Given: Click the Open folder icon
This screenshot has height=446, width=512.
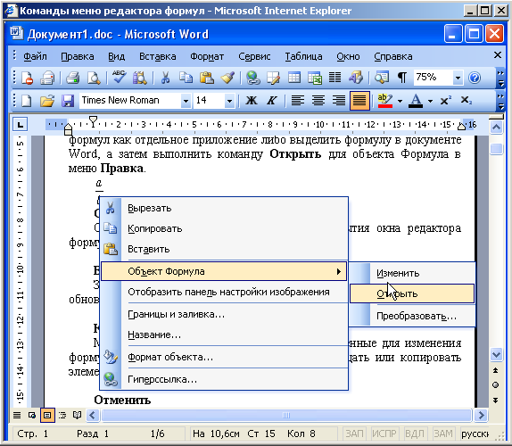Looking at the screenshot, I should (x=47, y=101).
